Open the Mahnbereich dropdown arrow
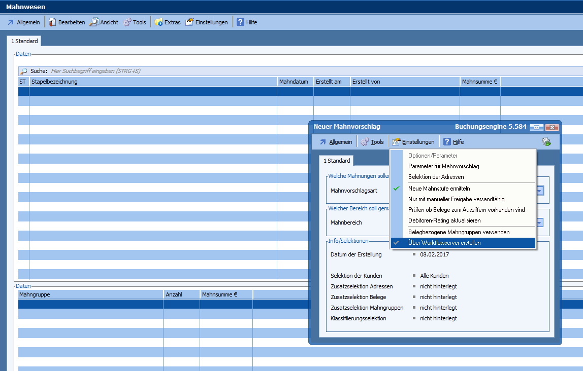583x371 pixels. [540, 222]
